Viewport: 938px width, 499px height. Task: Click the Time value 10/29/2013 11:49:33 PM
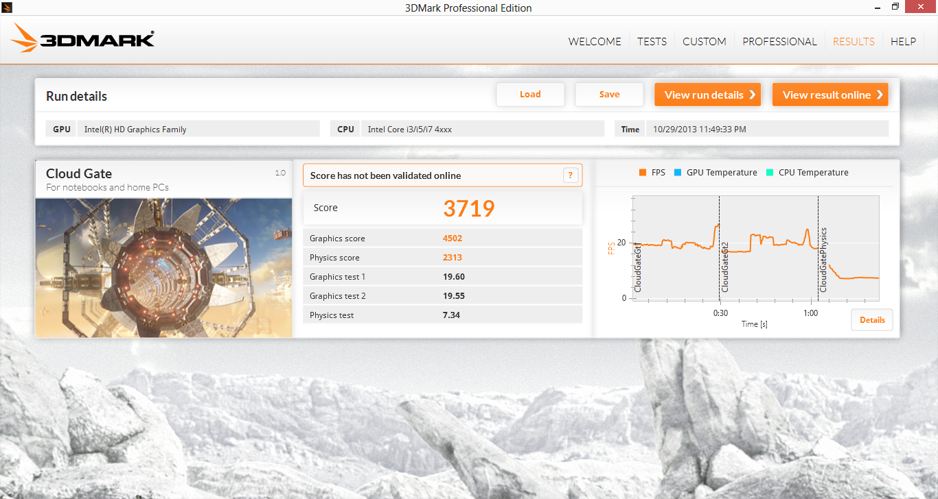(x=768, y=129)
